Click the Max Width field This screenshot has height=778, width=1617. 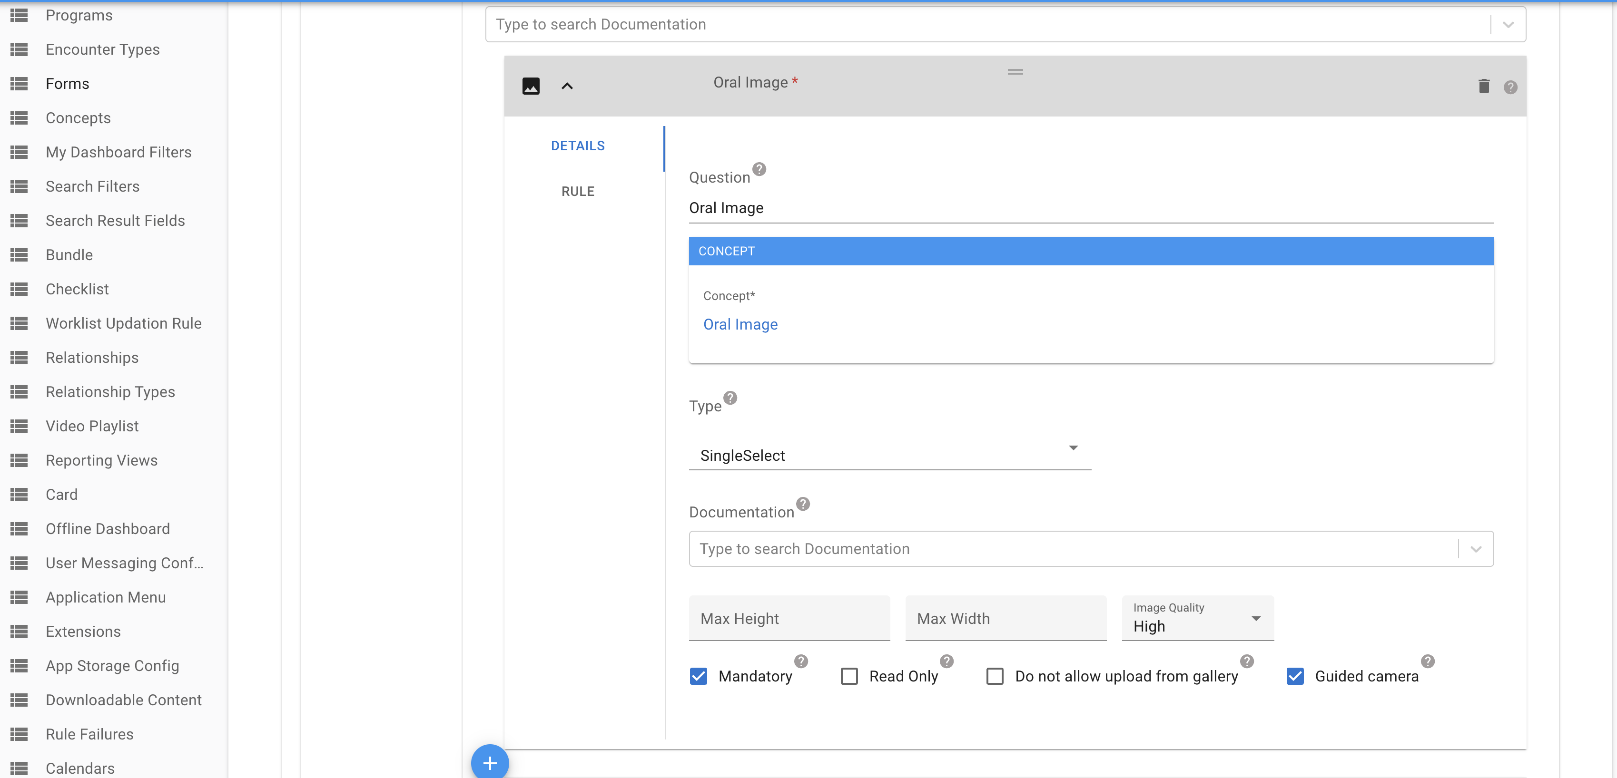point(1006,618)
